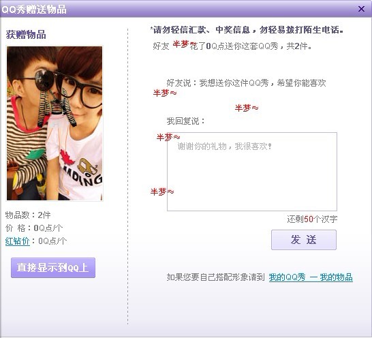Click the 如果您要自己搭配形象请到 text
The width and height of the screenshot is (372, 338).
(215, 277)
